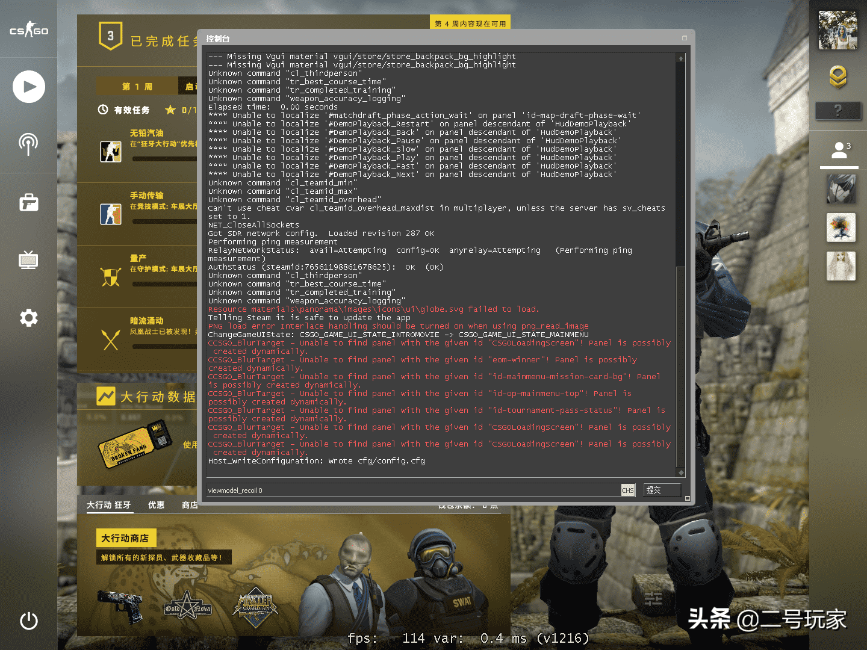Viewport: 867px width, 650px height.
Task: Click the star icon next to the mission count
Action: click(x=170, y=110)
